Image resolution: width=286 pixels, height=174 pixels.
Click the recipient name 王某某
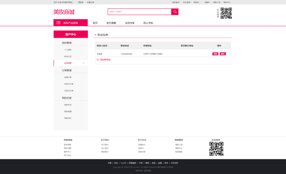pos(99,54)
